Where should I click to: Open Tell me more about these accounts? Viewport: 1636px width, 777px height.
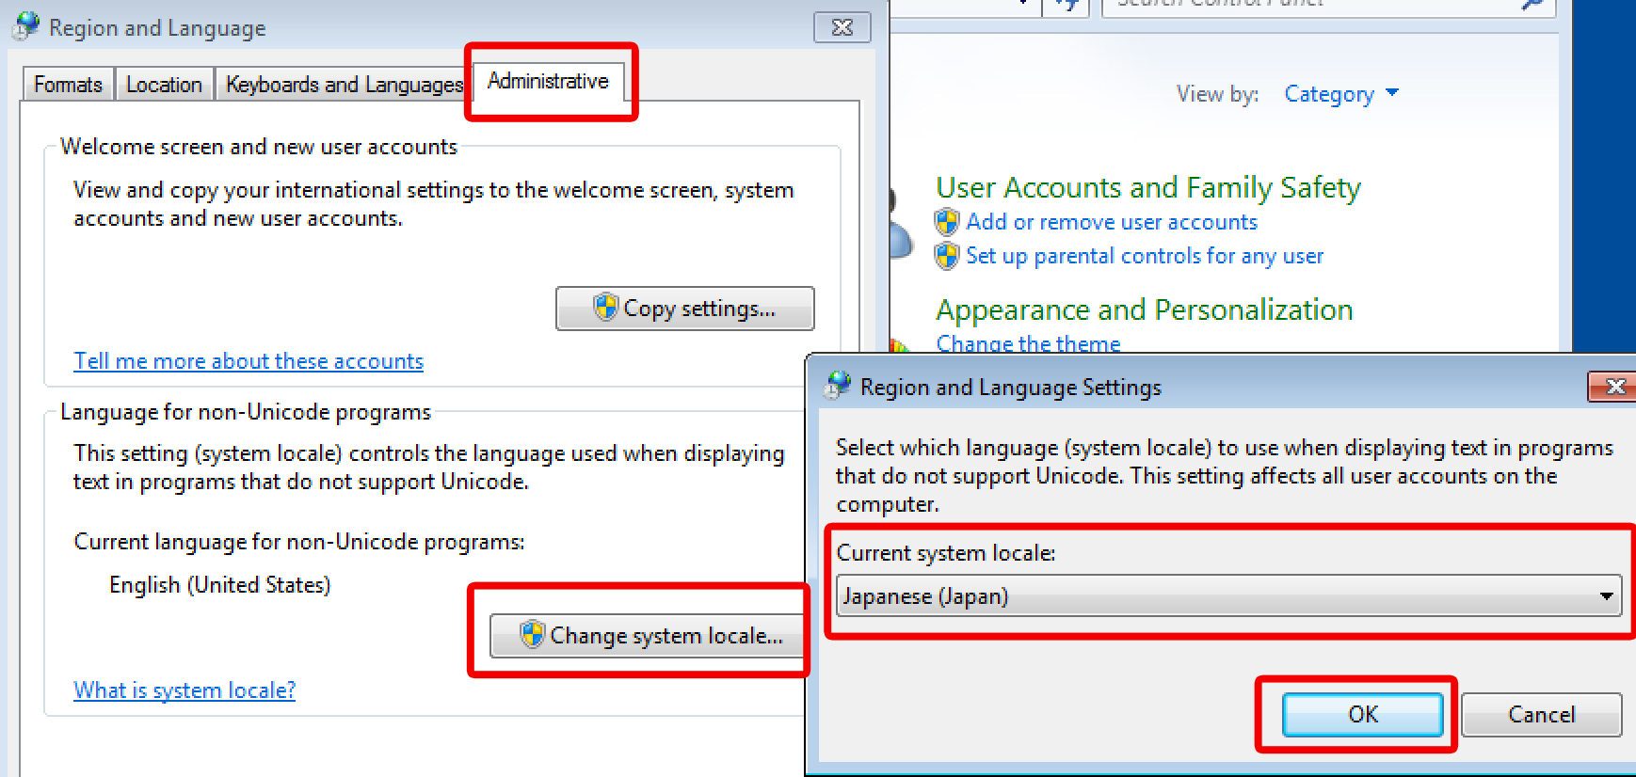pyautogui.click(x=249, y=361)
